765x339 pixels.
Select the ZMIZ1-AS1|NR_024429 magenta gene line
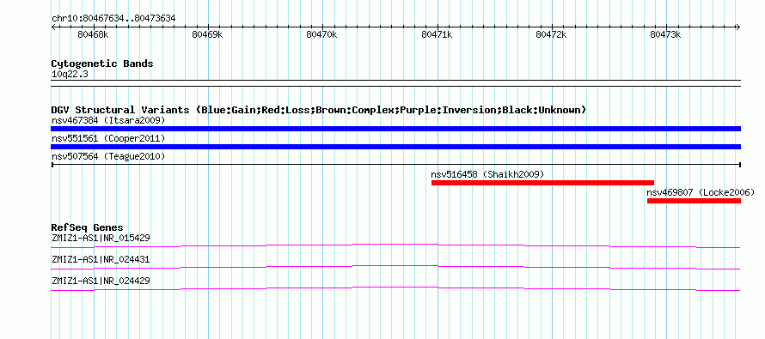point(395,289)
